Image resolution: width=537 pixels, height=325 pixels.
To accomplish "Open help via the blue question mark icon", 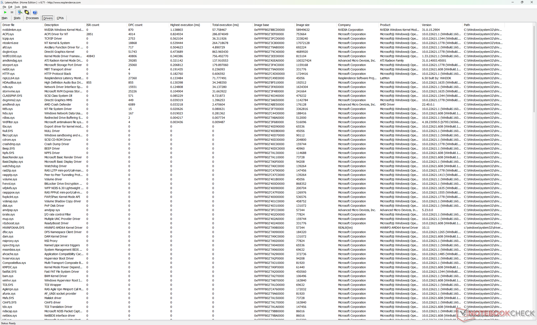I will coord(35,12).
